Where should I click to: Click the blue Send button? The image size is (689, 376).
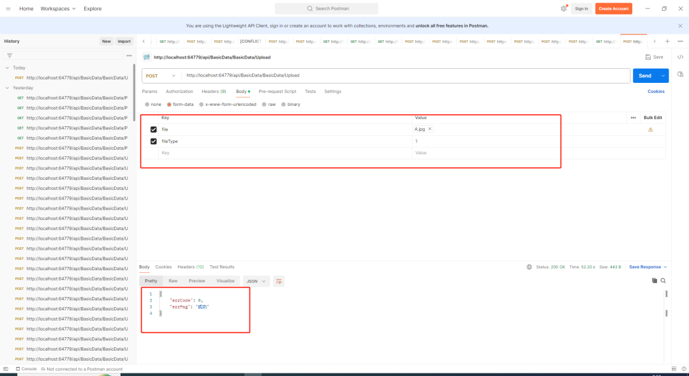pos(645,75)
